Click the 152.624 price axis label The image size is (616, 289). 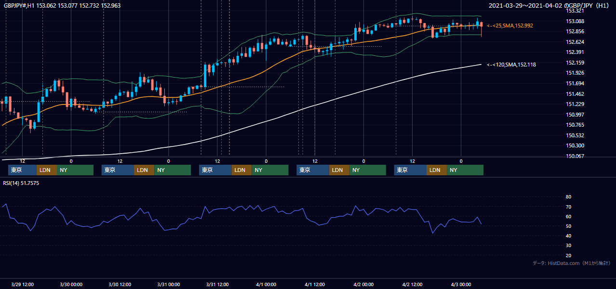click(576, 42)
